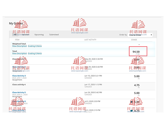Screen dimensions: 166x115
Task: Open comment bubble icon beside the 4.75 grade of Class Activity 7
Action: (132, 111)
